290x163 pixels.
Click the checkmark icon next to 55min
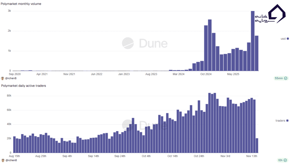click(x=286, y=78)
